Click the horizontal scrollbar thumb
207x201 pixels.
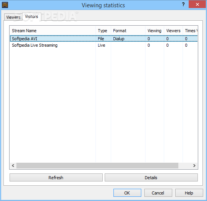point(97,165)
